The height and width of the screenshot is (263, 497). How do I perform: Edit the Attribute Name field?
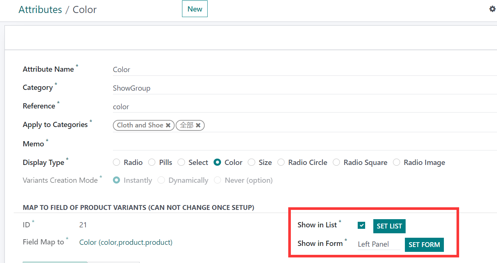coord(297,69)
